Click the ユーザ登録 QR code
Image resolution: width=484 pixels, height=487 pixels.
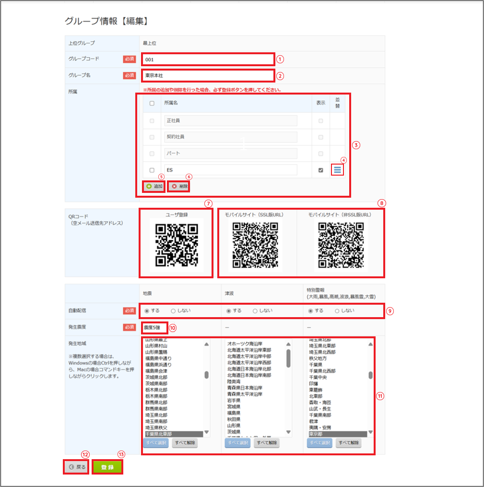tap(177, 245)
